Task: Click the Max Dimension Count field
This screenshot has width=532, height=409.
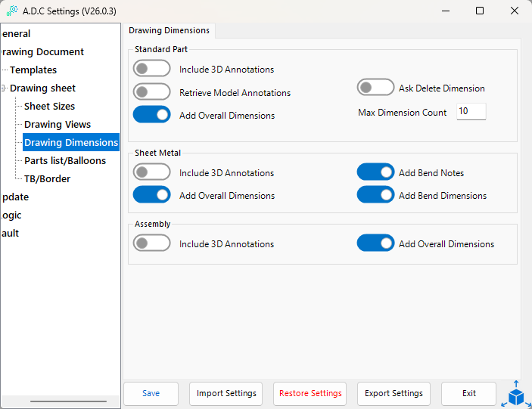Action: pos(471,112)
